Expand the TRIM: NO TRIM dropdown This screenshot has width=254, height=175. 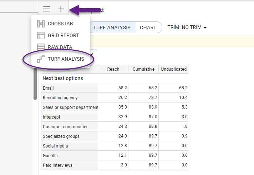pyautogui.click(x=187, y=27)
